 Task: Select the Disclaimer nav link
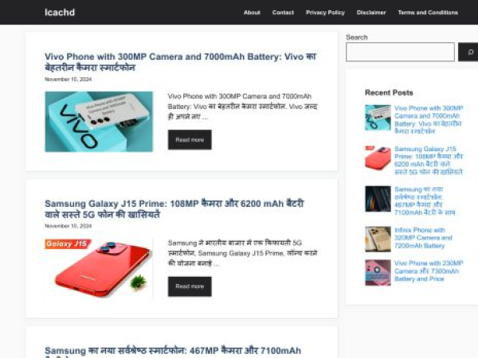coord(371,13)
